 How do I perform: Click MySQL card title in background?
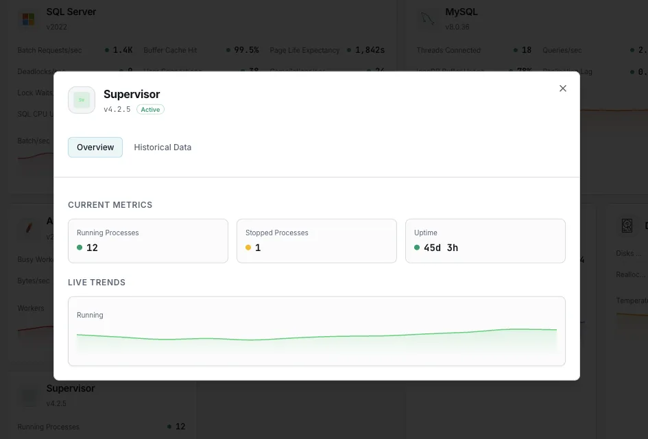461,12
